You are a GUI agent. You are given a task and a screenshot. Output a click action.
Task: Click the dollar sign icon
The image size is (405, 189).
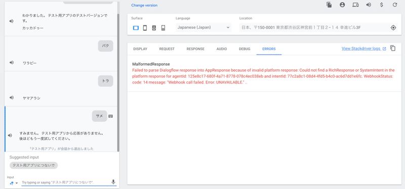[x=382, y=5]
